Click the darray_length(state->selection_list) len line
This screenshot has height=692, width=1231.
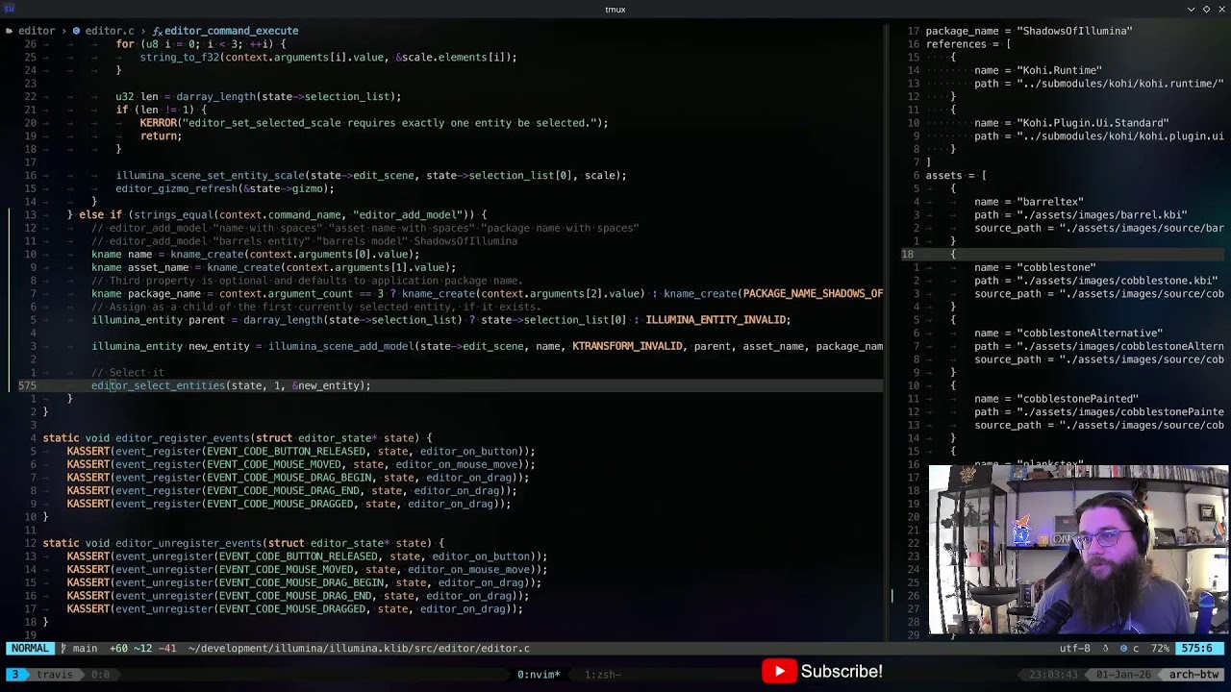(258, 97)
